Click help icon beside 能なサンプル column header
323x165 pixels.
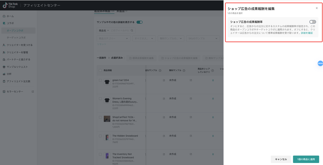click(160, 71)
